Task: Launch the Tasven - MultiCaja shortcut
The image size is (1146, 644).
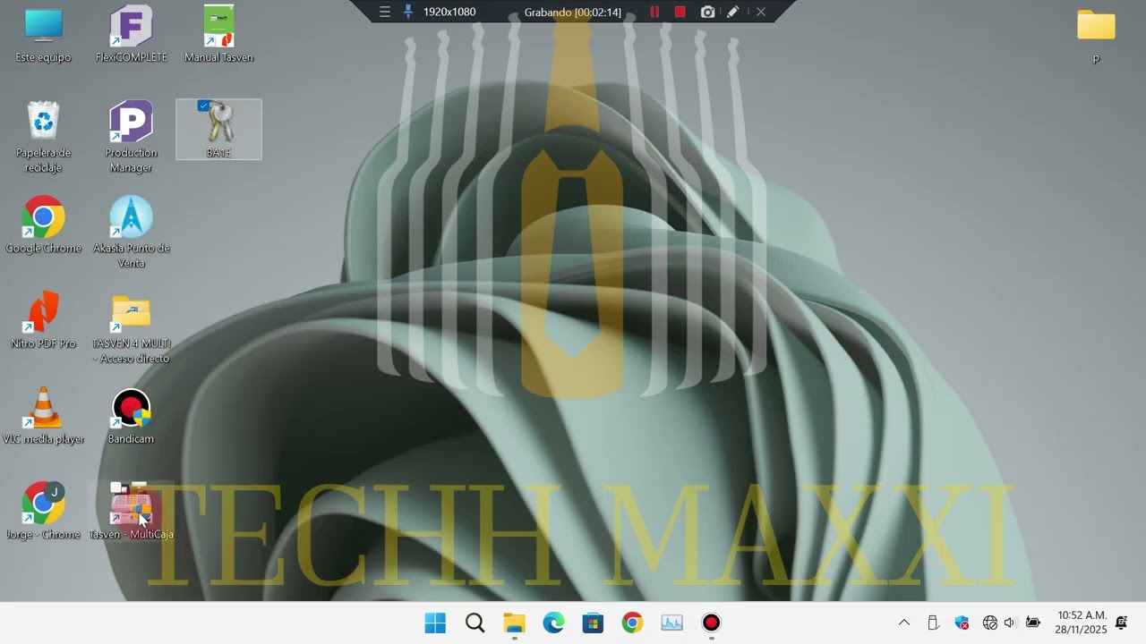Action: click(x=131, y=512)
